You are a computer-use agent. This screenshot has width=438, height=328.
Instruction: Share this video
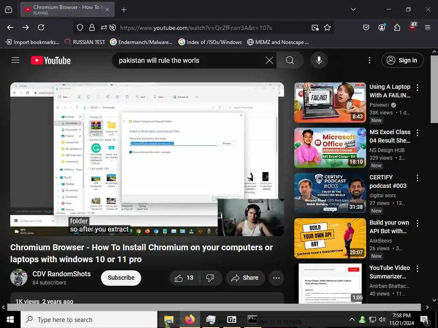[245, 278]
